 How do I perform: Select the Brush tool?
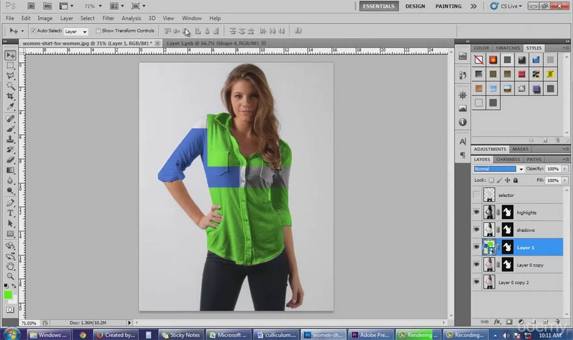(10, 129)
